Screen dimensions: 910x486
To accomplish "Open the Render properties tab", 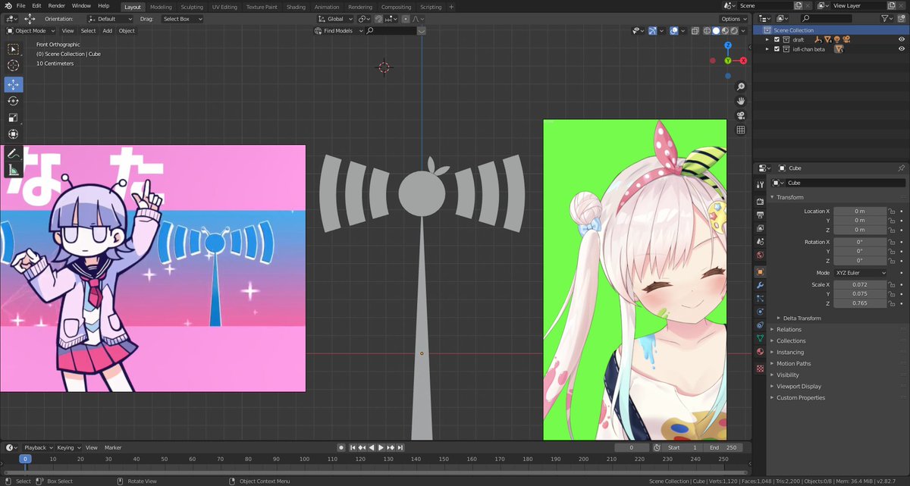I will (x=760, y=202).
